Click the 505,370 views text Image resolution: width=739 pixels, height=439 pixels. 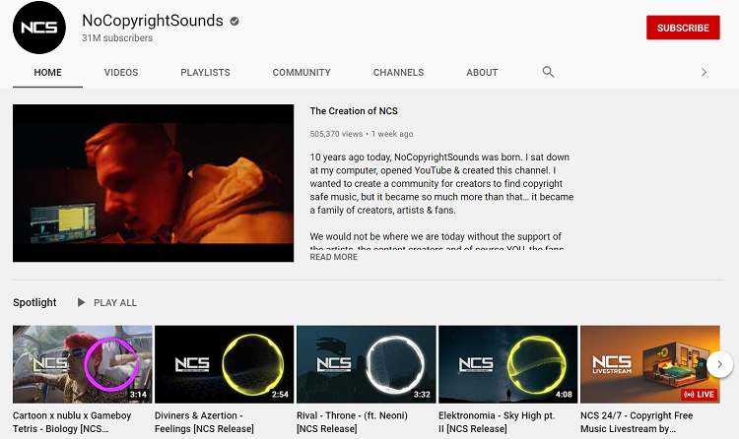[336, 134]
